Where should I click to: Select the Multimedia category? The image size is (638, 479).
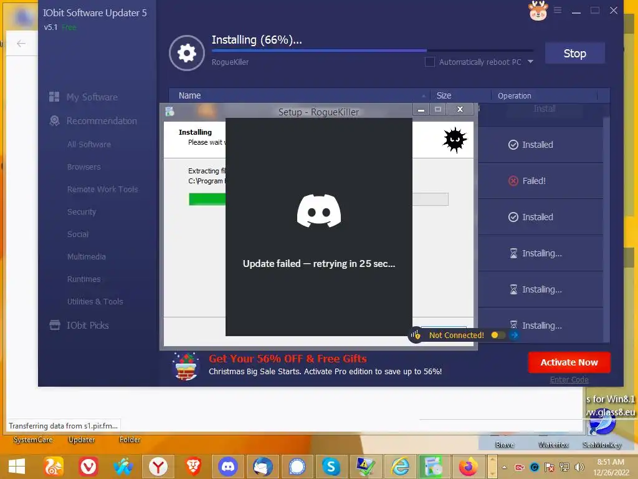tap(87, 256)
